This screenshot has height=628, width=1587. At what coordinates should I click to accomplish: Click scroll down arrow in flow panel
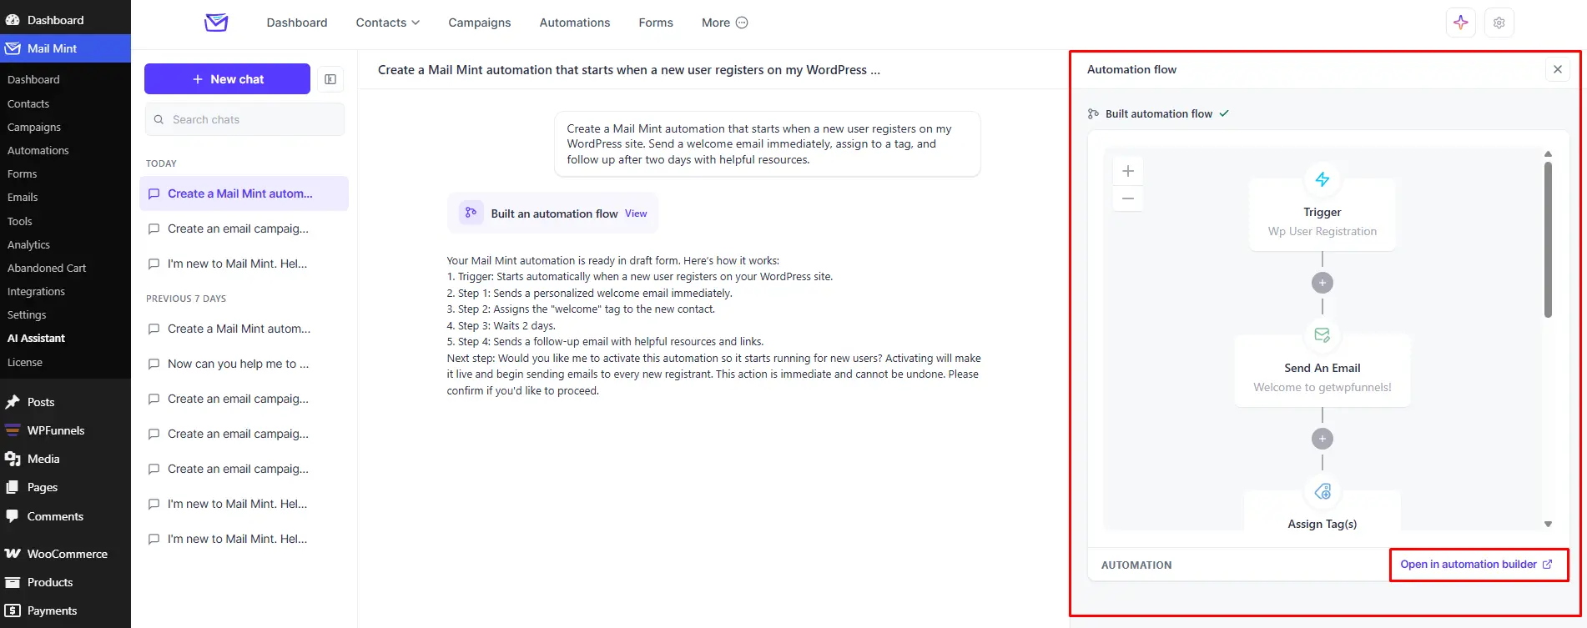(x=1548, y=525)
